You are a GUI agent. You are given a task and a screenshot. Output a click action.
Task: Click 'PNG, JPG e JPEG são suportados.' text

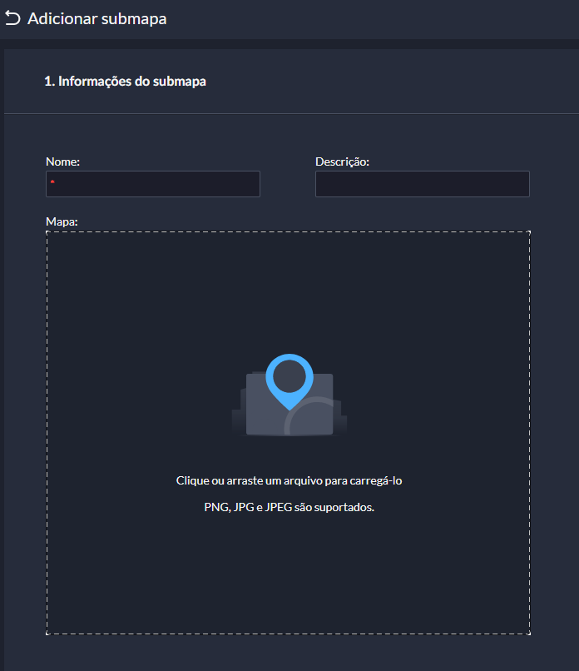pyautogui.click(x=289, y=507)
